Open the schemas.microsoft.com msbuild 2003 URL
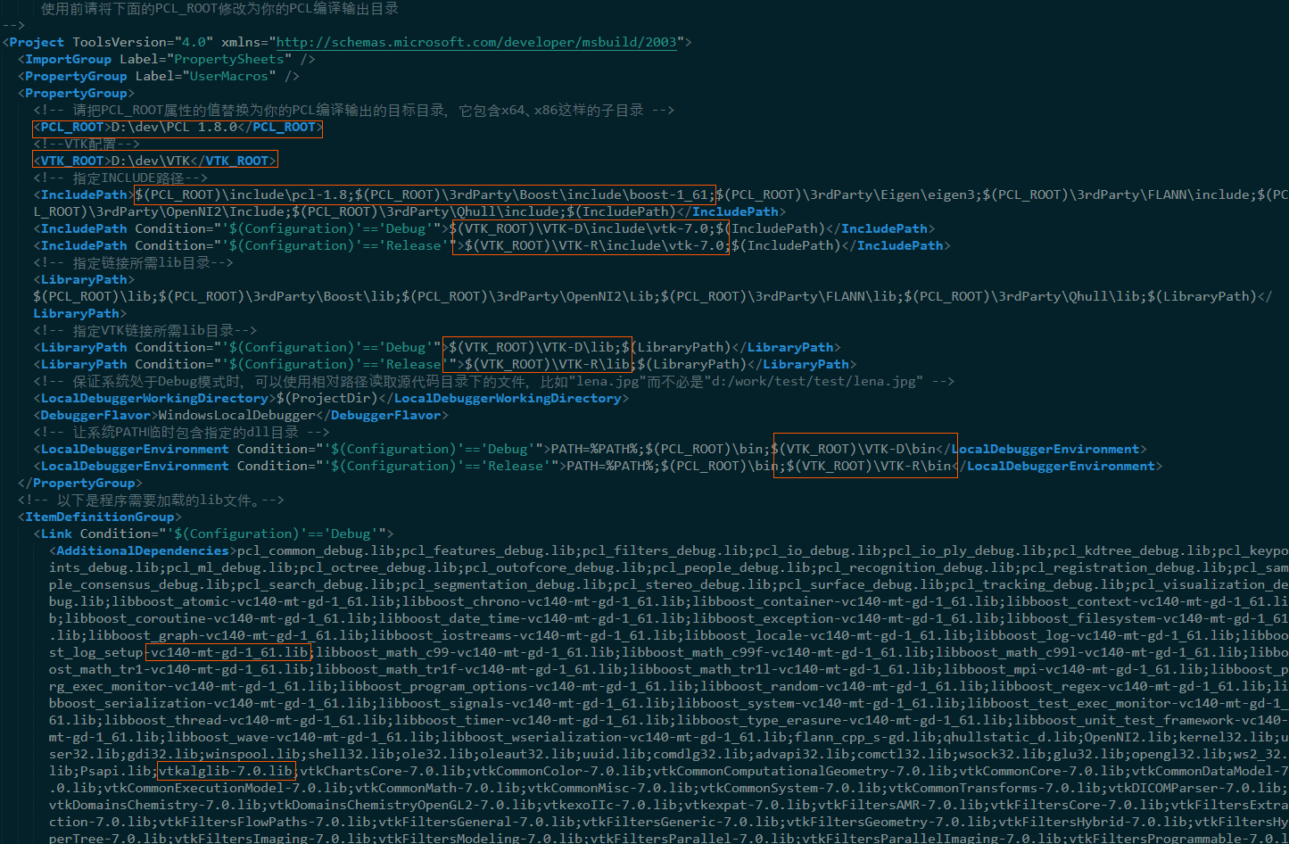The width and height of the screenshot is (1289, 844). (x=476, y=42)
